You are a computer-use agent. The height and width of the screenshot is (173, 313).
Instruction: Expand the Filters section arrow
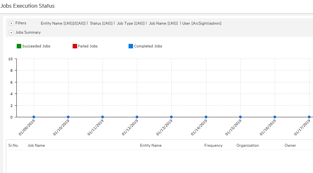[11, 23]
